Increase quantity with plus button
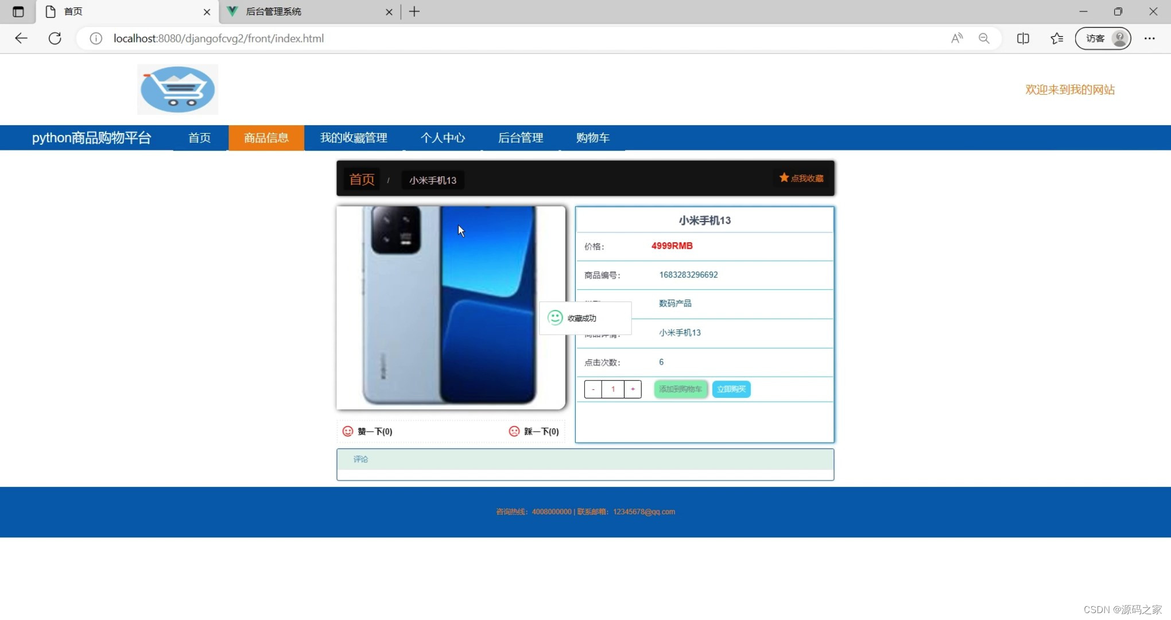Image resolution: width=1171 pixels, height=620 pixels. click(x=633, y=389)
